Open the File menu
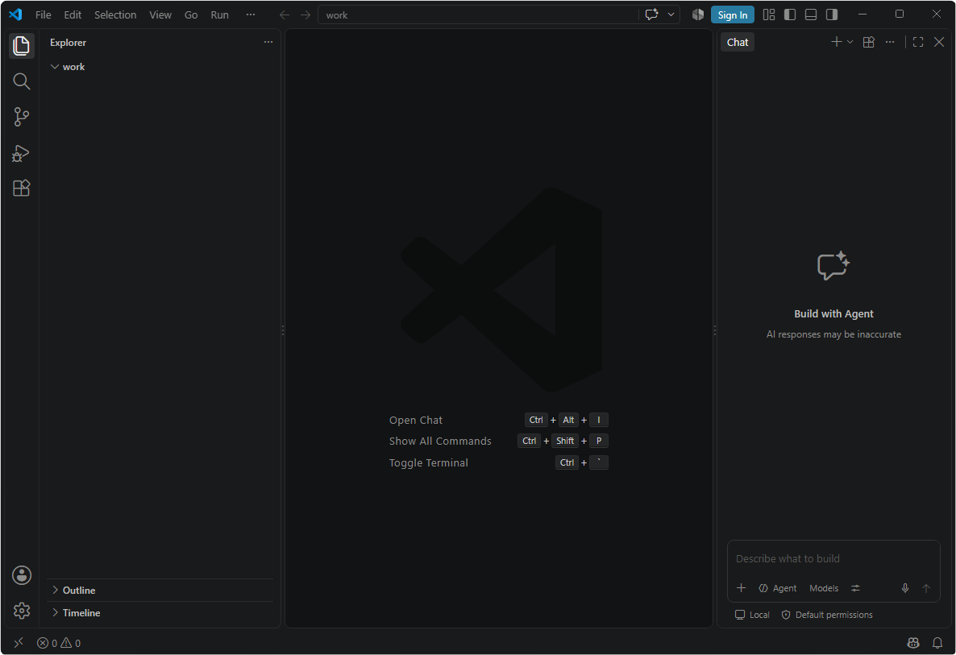 [x=44, y=15]
